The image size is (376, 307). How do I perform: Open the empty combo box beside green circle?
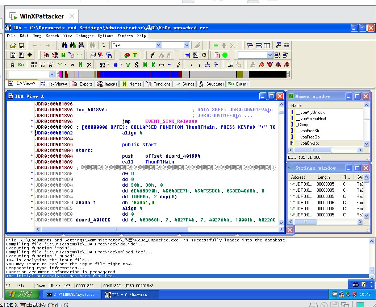pyautogui.click(x=270, y=55)
